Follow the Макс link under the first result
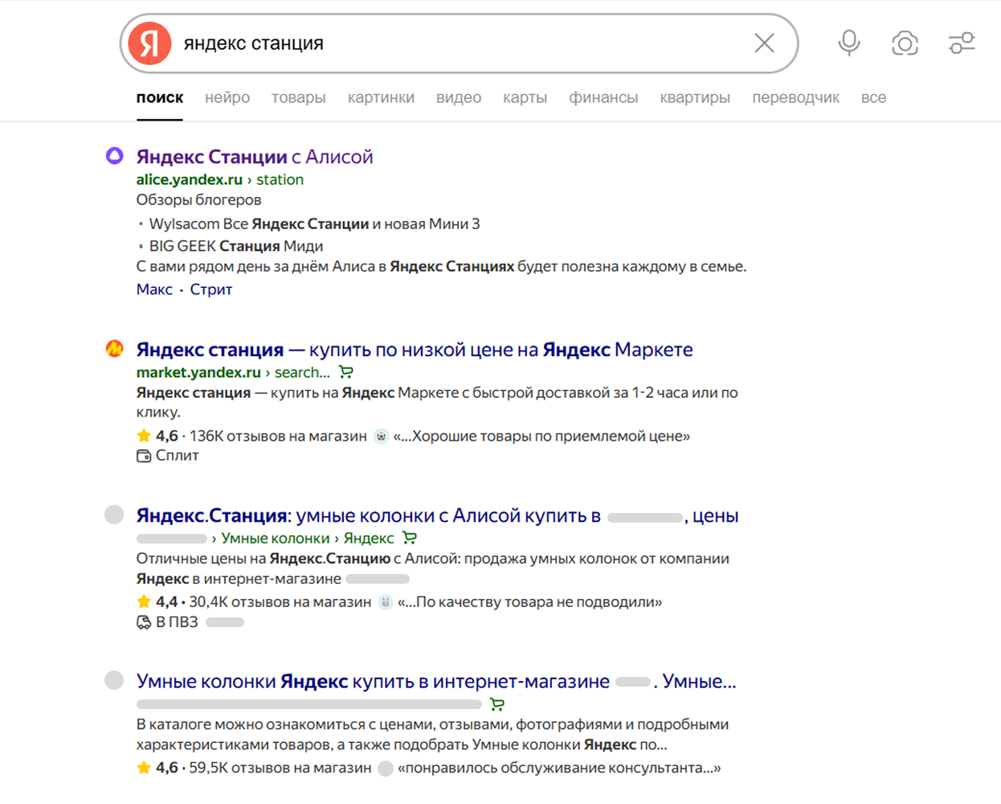This screenshot has width=1001, height=804. tap(154, 289)
